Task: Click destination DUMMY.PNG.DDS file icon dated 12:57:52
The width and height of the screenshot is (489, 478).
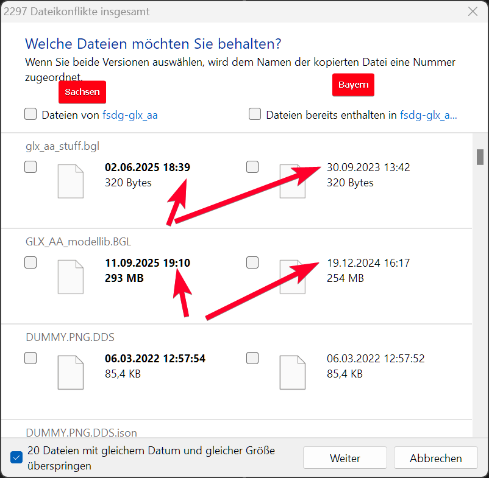Action: tap(292, 372)
